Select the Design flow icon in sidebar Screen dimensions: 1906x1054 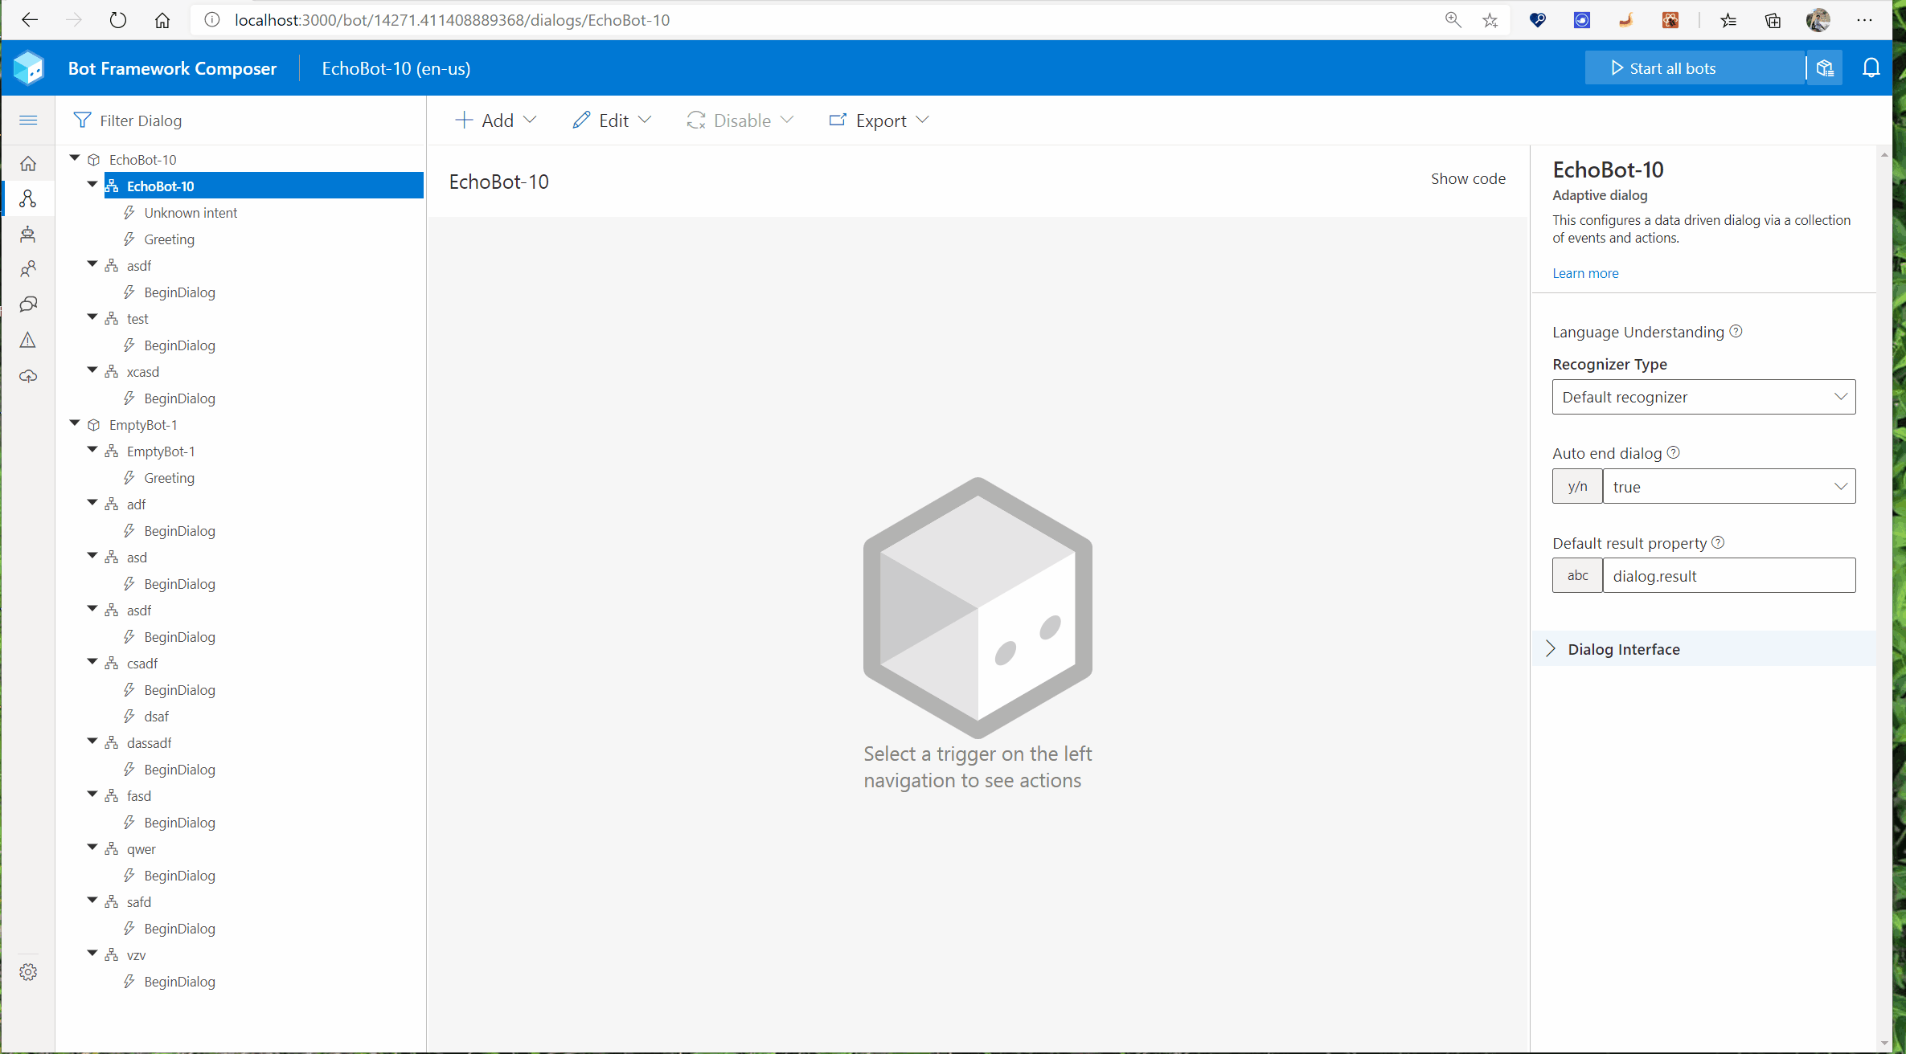(28, 198)
